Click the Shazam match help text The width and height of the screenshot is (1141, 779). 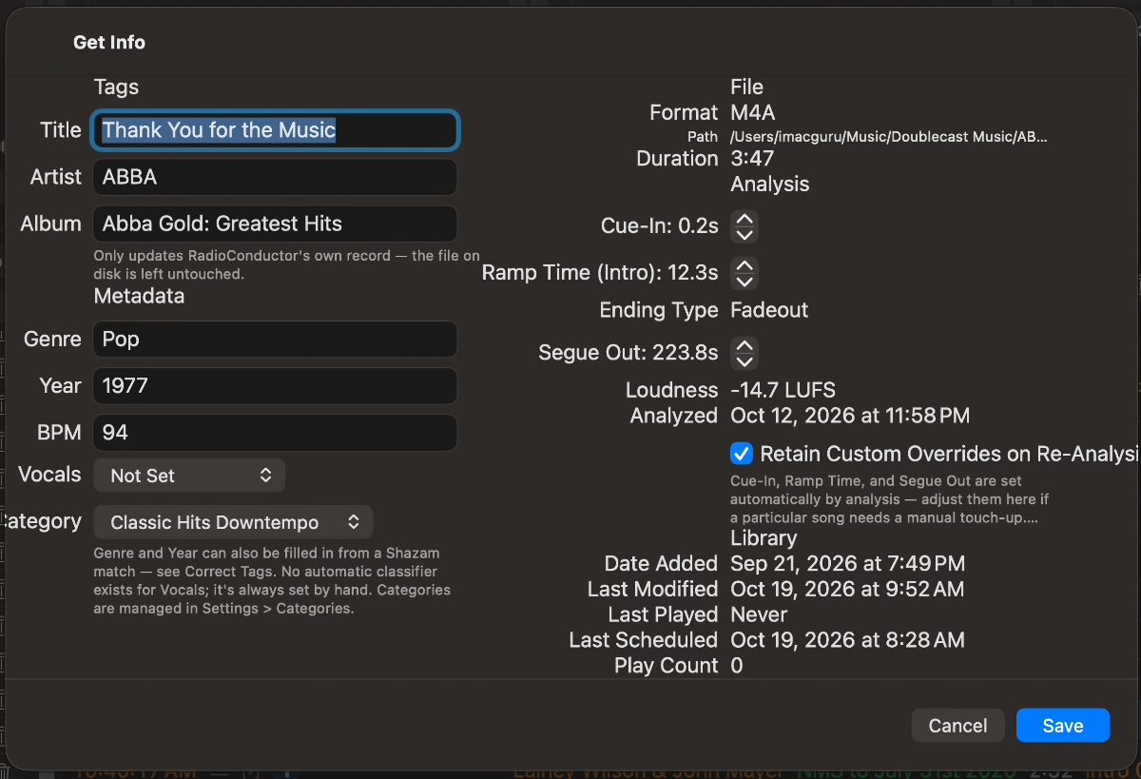coord(272,580)
